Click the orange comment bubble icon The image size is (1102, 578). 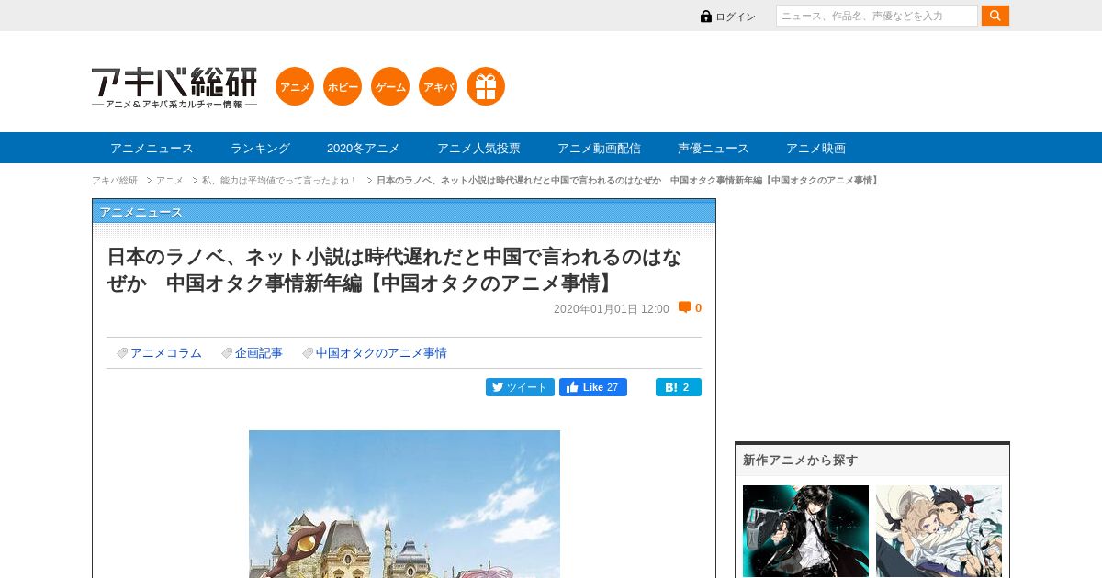coord(684,307)
